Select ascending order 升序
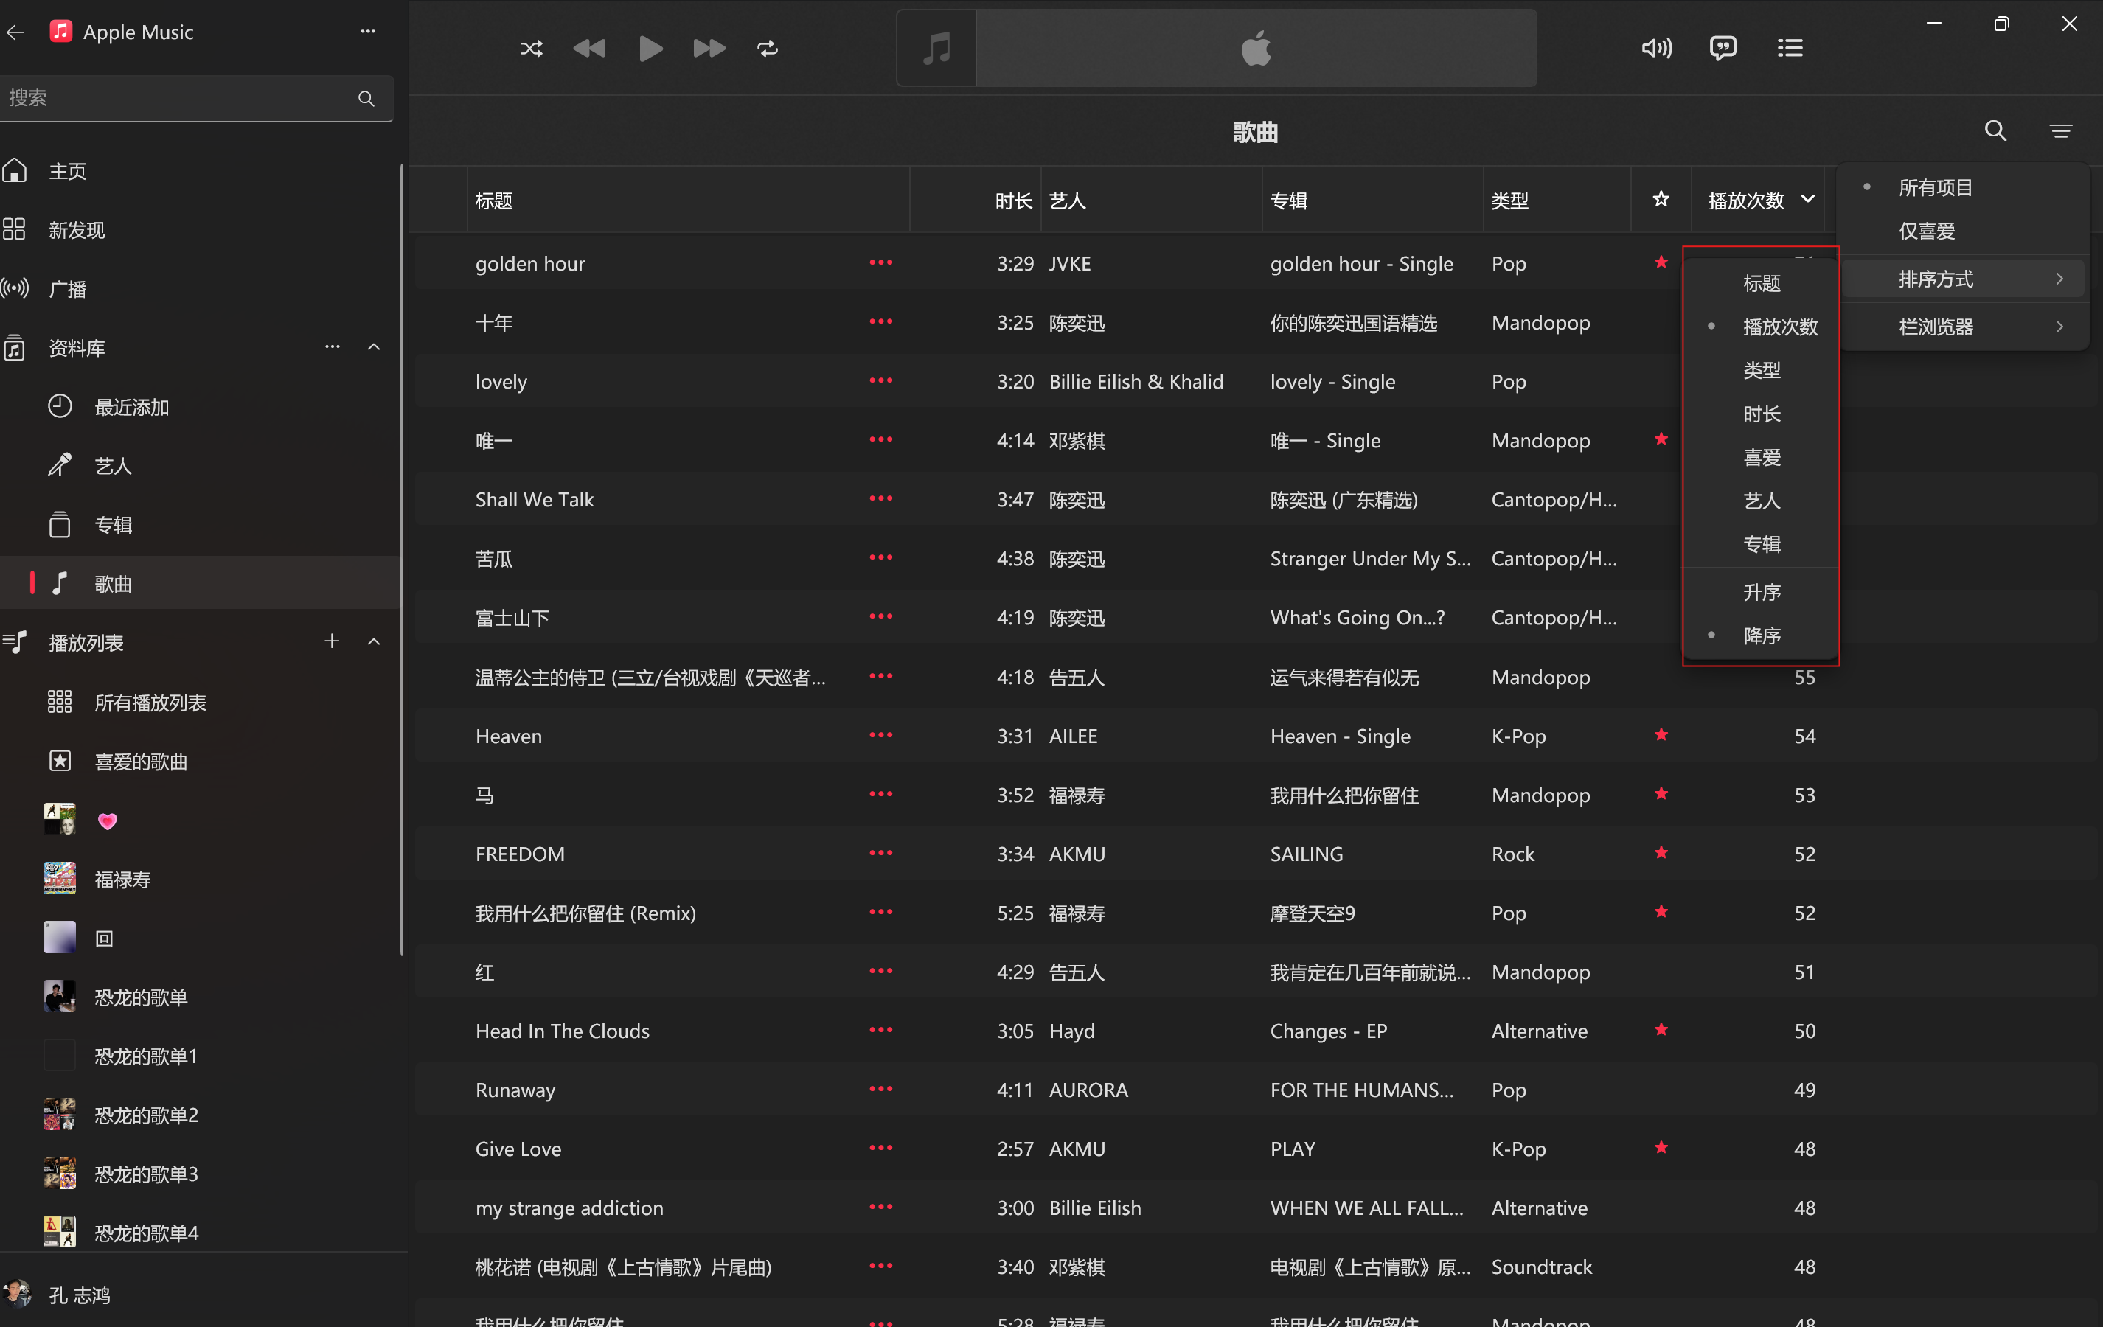2103x1327 pixels. tap(1762, 593)
